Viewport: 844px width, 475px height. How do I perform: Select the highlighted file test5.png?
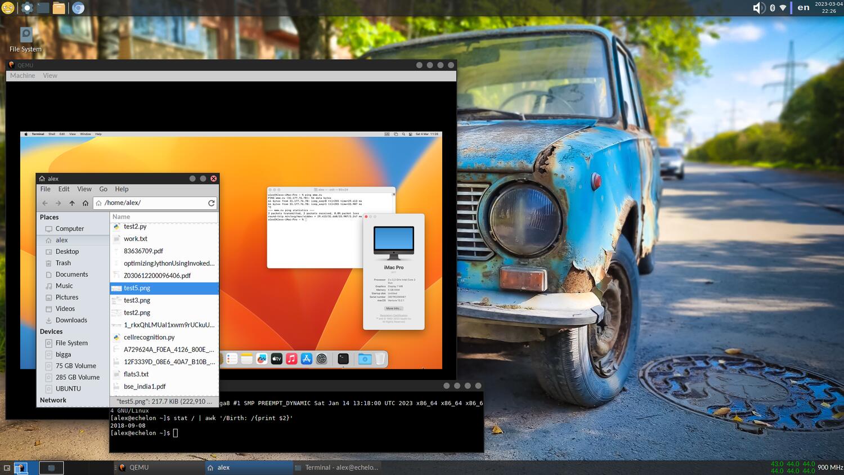click(164, 288)
